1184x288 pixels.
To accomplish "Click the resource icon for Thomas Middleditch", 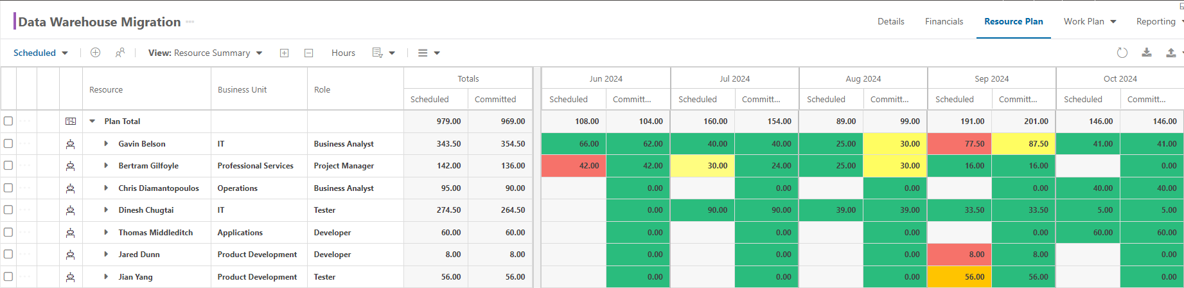I will (x=71, y=233).
